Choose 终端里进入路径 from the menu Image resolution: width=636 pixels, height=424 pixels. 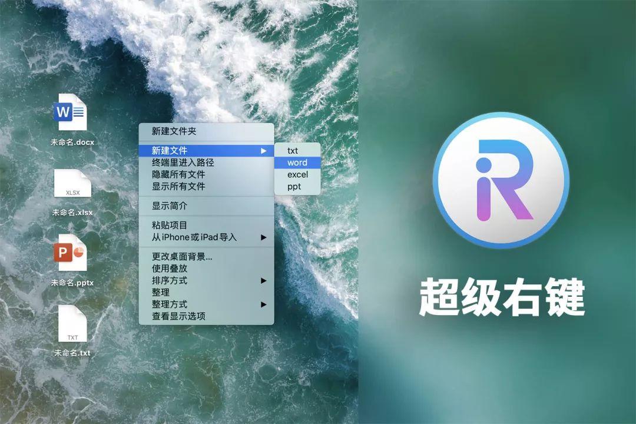177,163
